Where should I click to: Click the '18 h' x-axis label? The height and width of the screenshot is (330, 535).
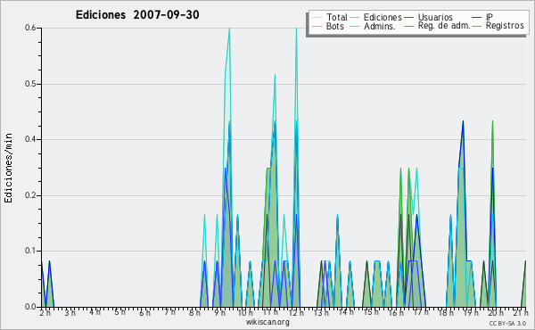446,312
